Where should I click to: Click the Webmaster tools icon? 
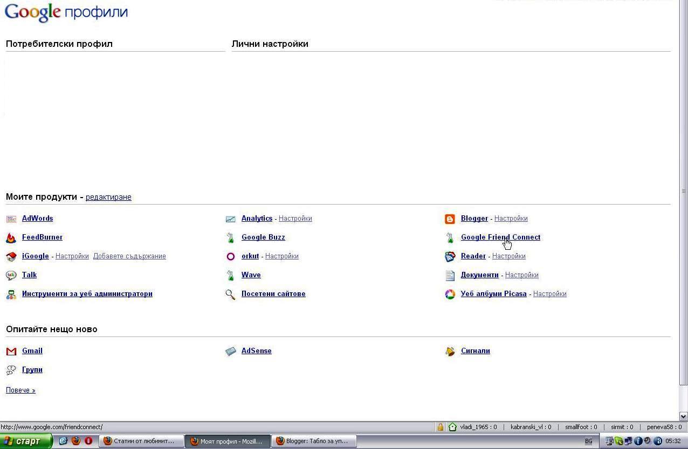(x=11, y=294)
